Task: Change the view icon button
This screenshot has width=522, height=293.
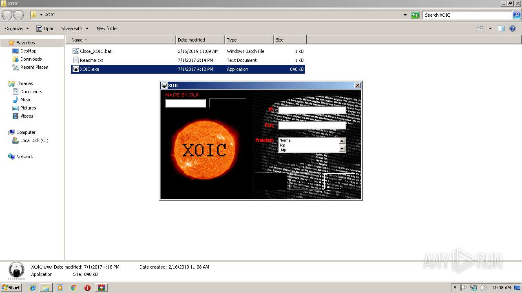Action: [x=480, y=28]
